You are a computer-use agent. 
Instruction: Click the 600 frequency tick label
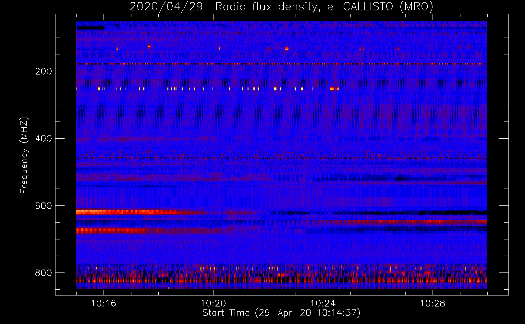point(43,206)
